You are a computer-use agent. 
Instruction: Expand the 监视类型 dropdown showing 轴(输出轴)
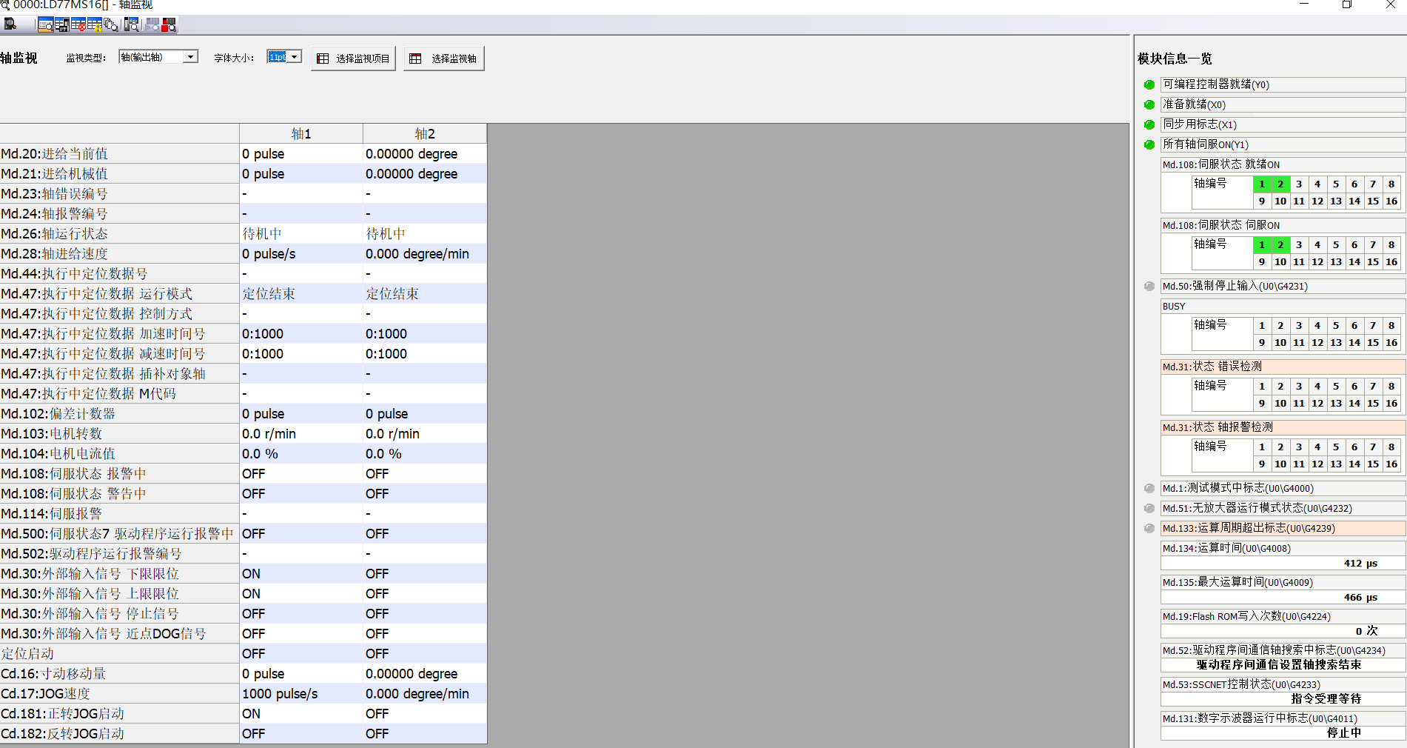191,57
